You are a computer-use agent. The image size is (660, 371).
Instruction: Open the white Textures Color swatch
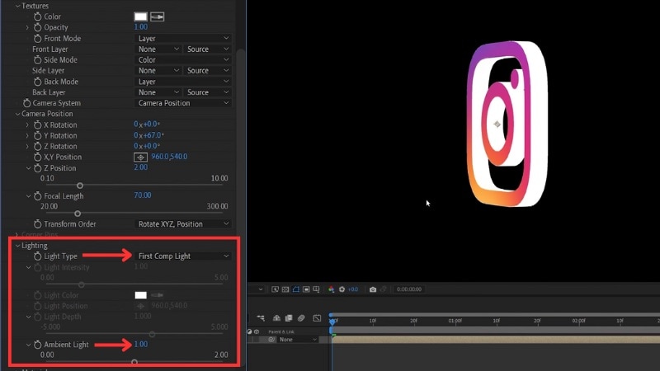click(140, 16)
